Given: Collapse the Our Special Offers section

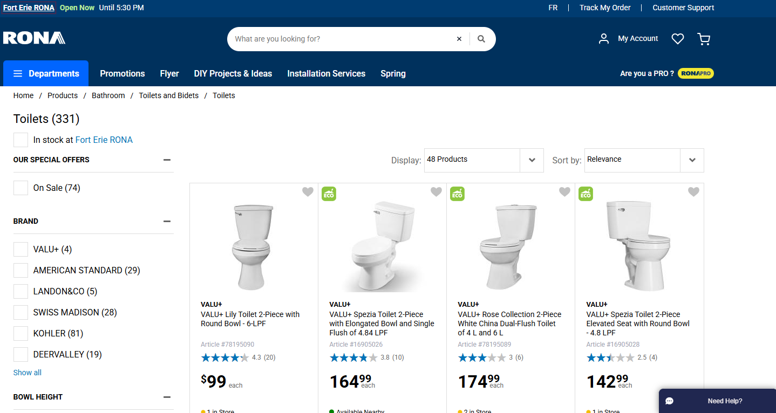Looking at the screenshot, I should (x=167, y=160).
